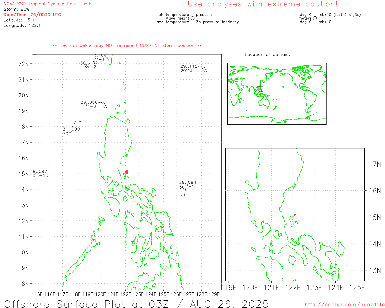Click the buoy station circle reading 090
Viewport: 385px width, 308px height.
pyautogui.click(x=70, y=131)
